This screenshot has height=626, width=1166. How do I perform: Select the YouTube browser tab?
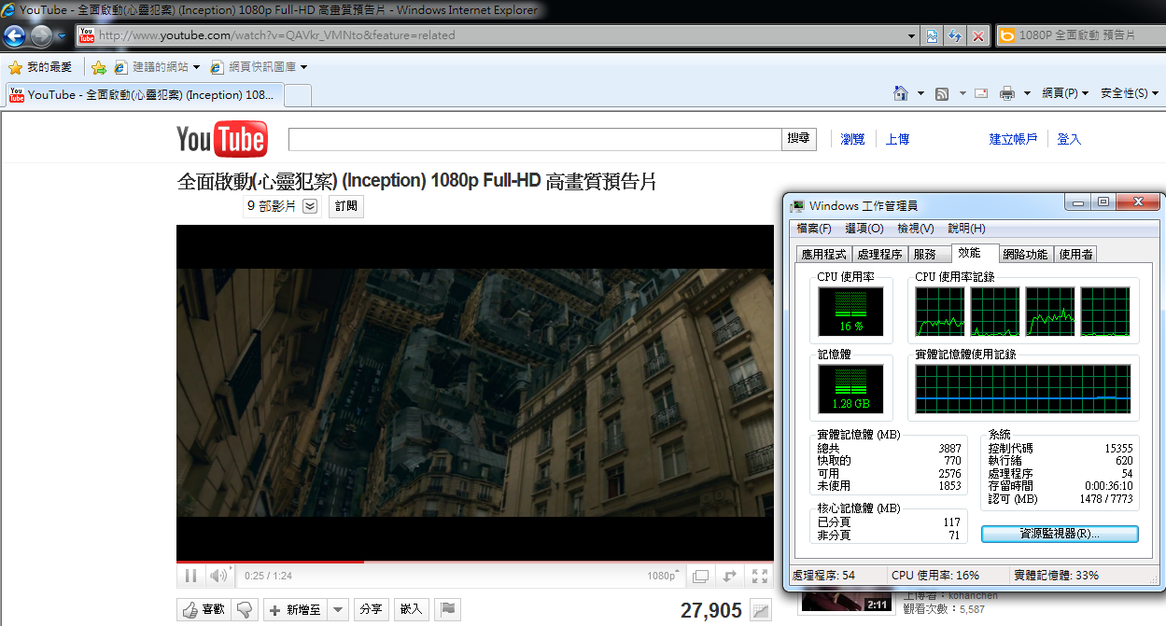click(x=144, y=95)
